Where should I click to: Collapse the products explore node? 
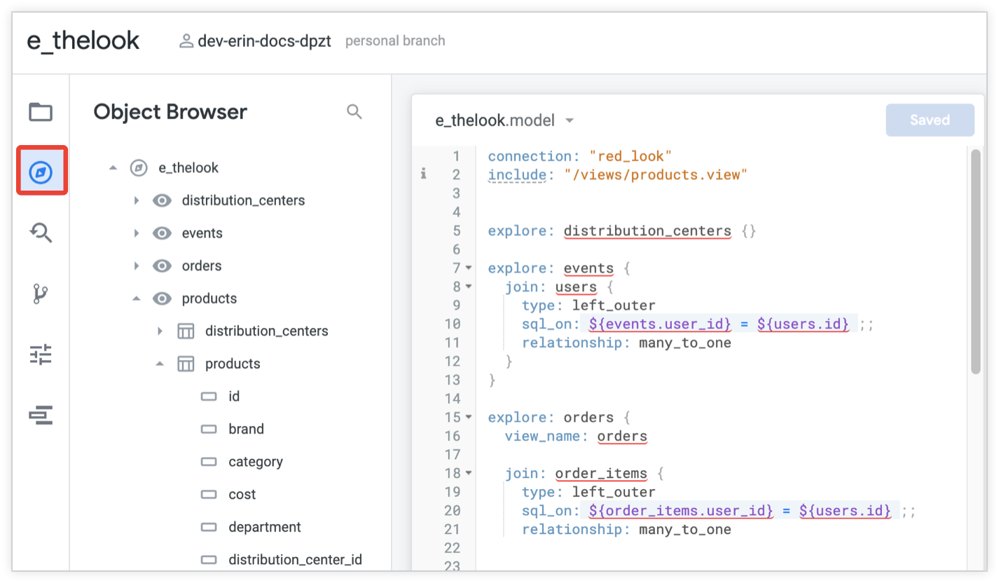137,299
